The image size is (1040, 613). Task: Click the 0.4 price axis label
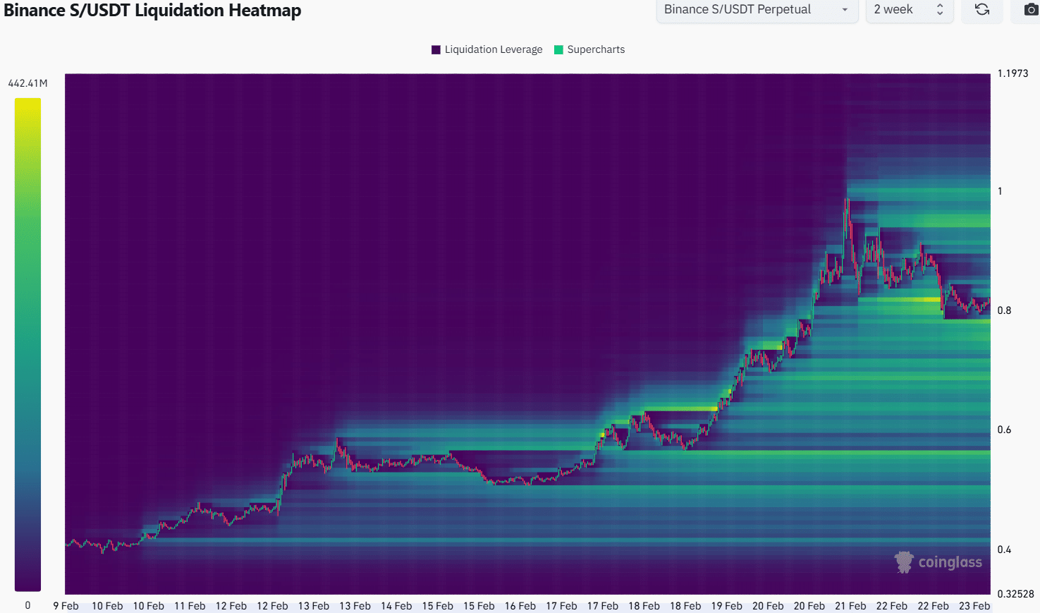[1004, 550]
